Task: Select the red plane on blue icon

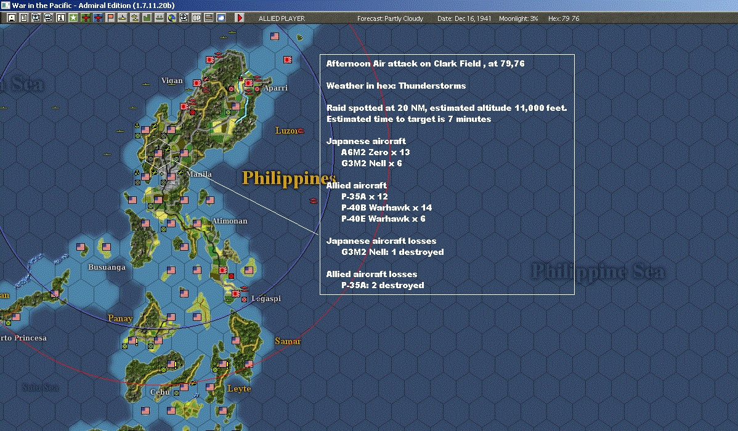Action: [x=98, y=18]
